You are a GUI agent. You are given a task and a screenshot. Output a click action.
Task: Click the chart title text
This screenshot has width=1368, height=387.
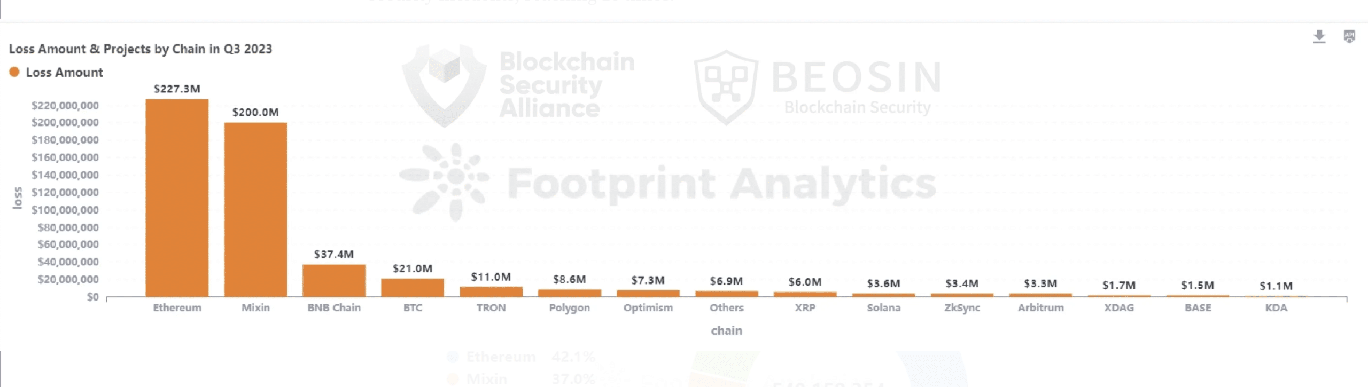pyautogui.click(x=141, y=49)
